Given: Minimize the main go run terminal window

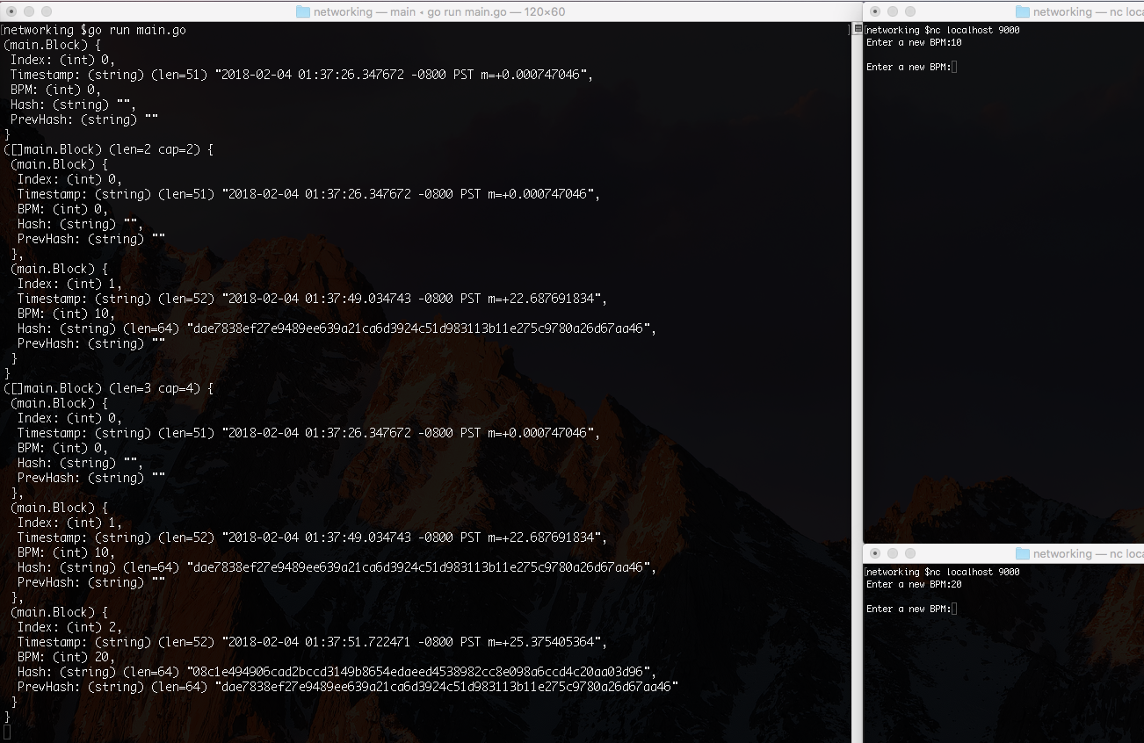Looking at the screenshot, I should [29, 11].
